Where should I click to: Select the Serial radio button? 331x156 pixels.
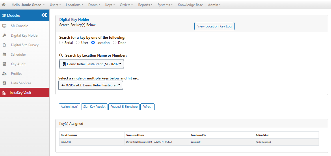61,43
